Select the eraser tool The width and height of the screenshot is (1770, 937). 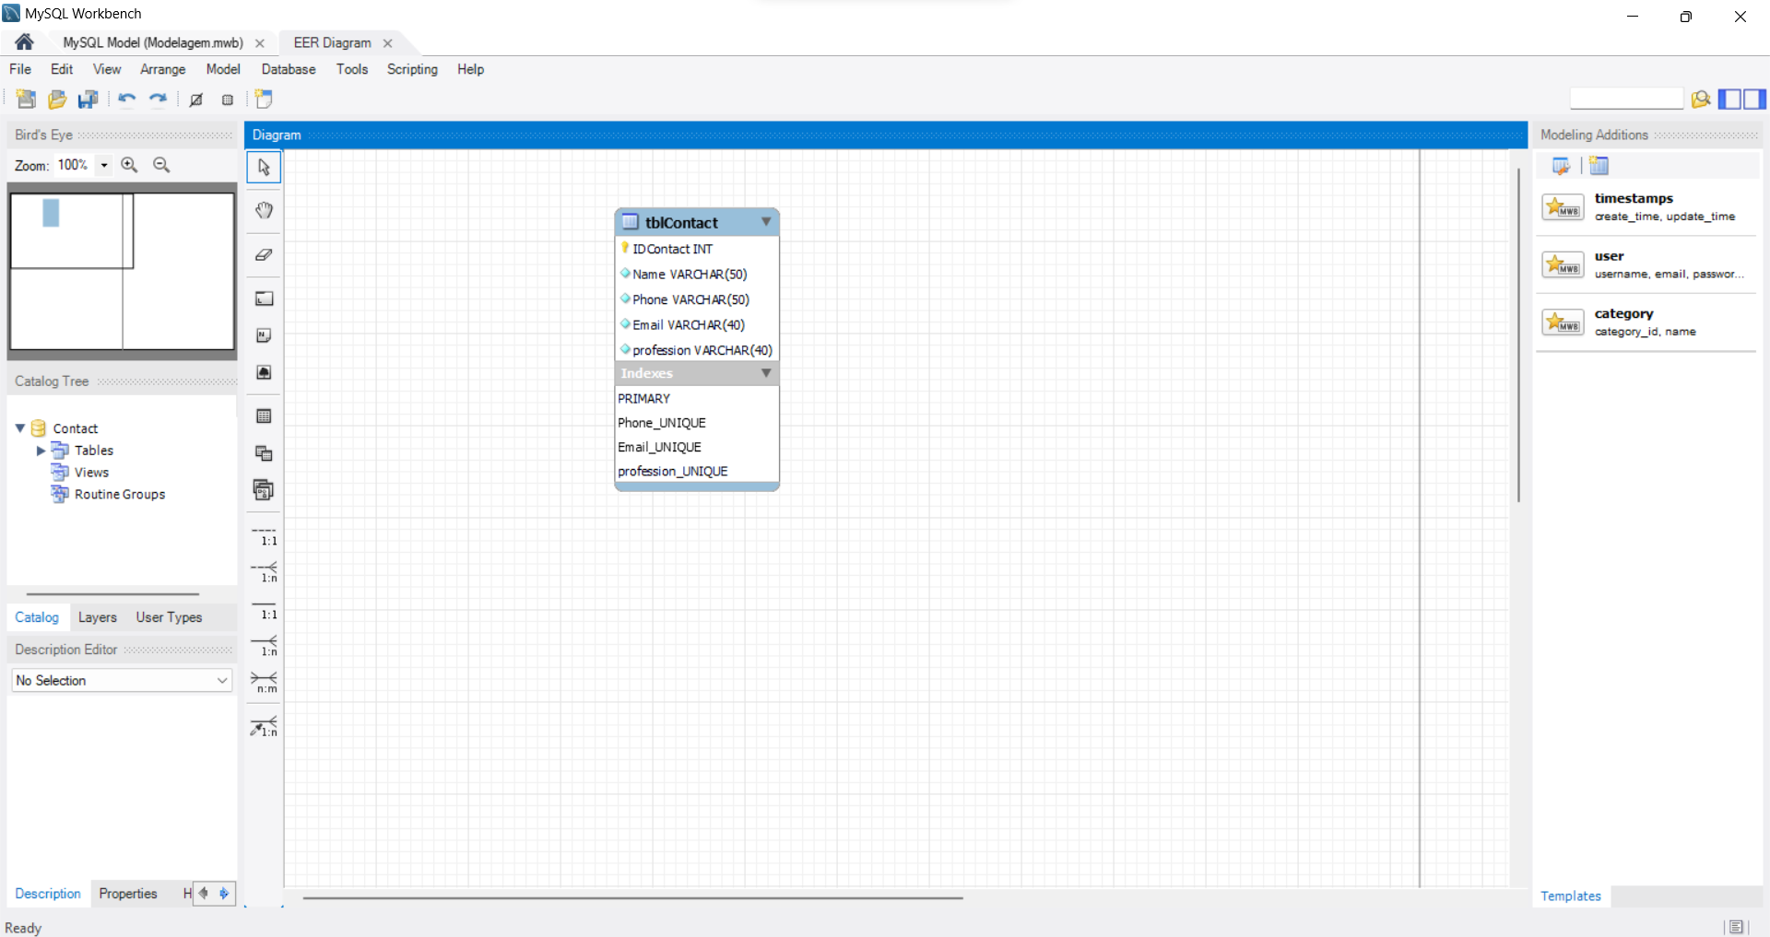[x=264, y=254]
